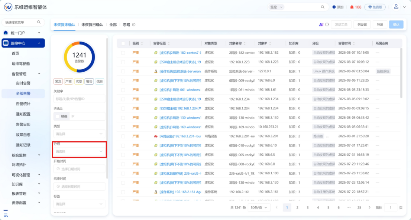Image resolution: width=411 pixels, height=220 pixels.
Task: Switch to 忽略 tab
Action: [126, 24]
